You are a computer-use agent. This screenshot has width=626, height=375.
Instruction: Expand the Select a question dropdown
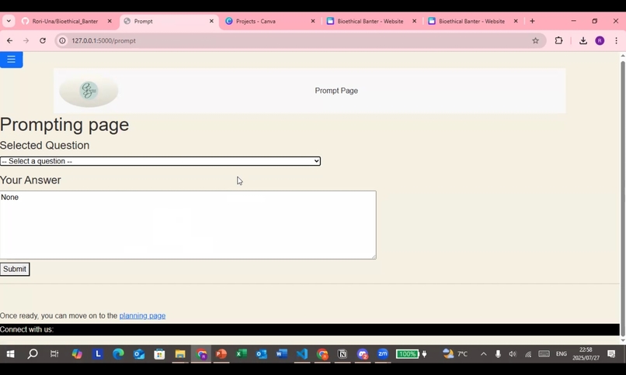tap(160, 161)
